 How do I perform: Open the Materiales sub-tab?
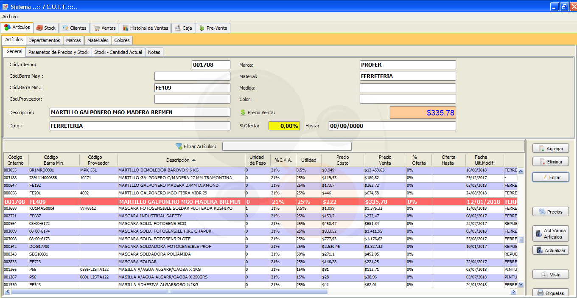[98, 40]
